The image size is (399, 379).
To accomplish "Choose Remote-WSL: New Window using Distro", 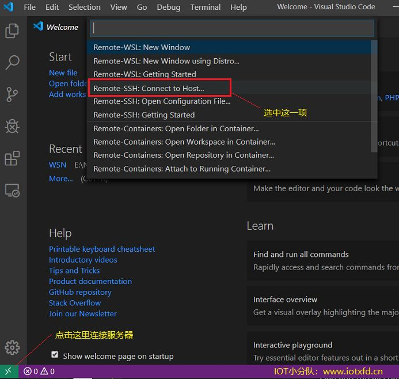I will [x=229, y=61].
